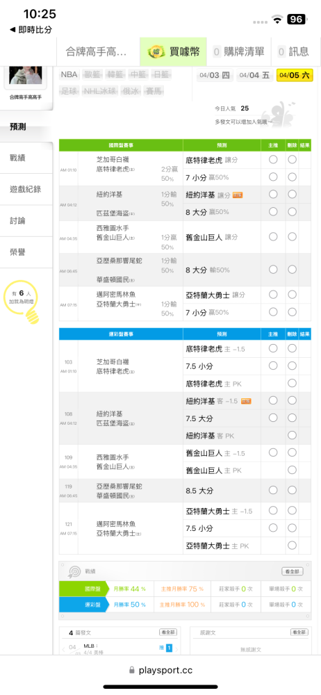Viewport: 321px width, 695px height.
Task: Click 看全部 button in 戰績 panel
Action: tap(293, 572)
